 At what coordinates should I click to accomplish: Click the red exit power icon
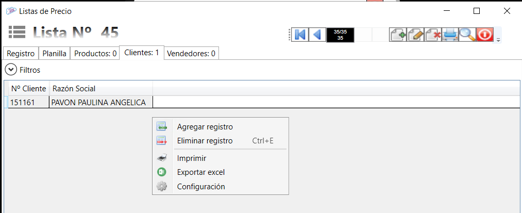(485, 35)
